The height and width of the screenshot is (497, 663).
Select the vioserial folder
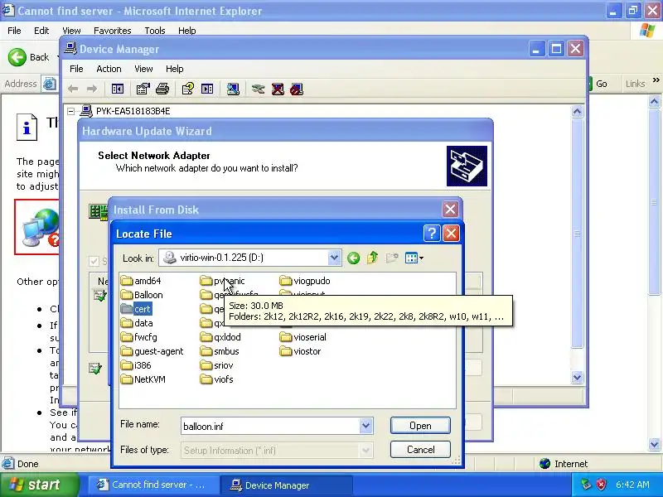[303, 337]
